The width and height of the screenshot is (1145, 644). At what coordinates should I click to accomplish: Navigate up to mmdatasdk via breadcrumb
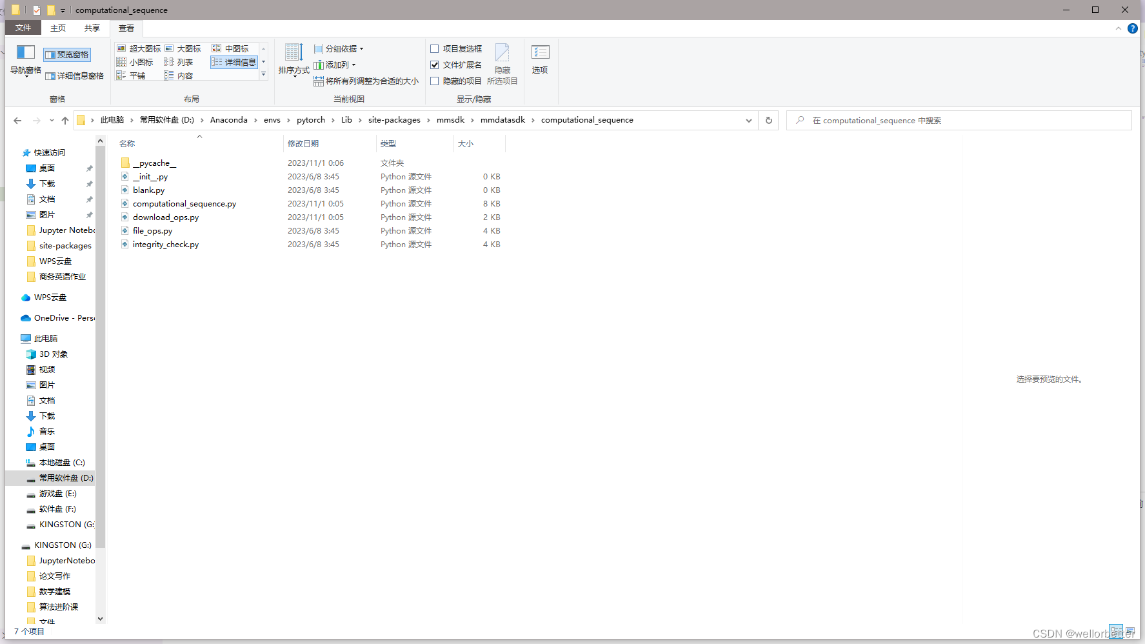click(x=503, y=119)
